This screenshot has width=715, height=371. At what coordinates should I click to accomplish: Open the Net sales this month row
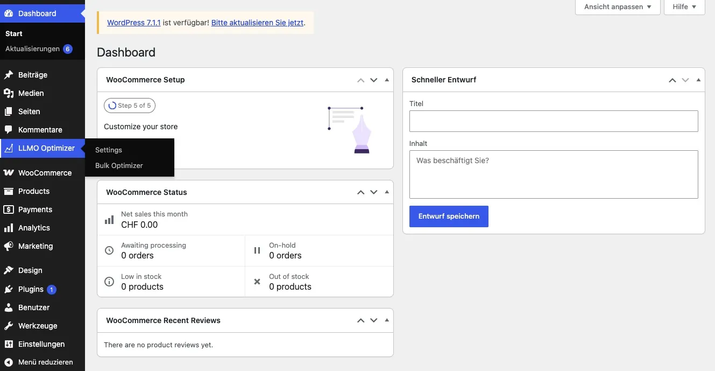(245, 220)
